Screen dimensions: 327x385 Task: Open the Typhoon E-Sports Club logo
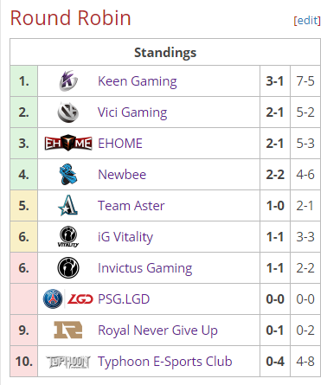click(x=68, y=362)
